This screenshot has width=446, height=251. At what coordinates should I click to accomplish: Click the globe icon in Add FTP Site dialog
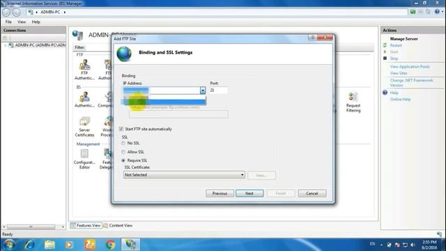coord(124,54)
